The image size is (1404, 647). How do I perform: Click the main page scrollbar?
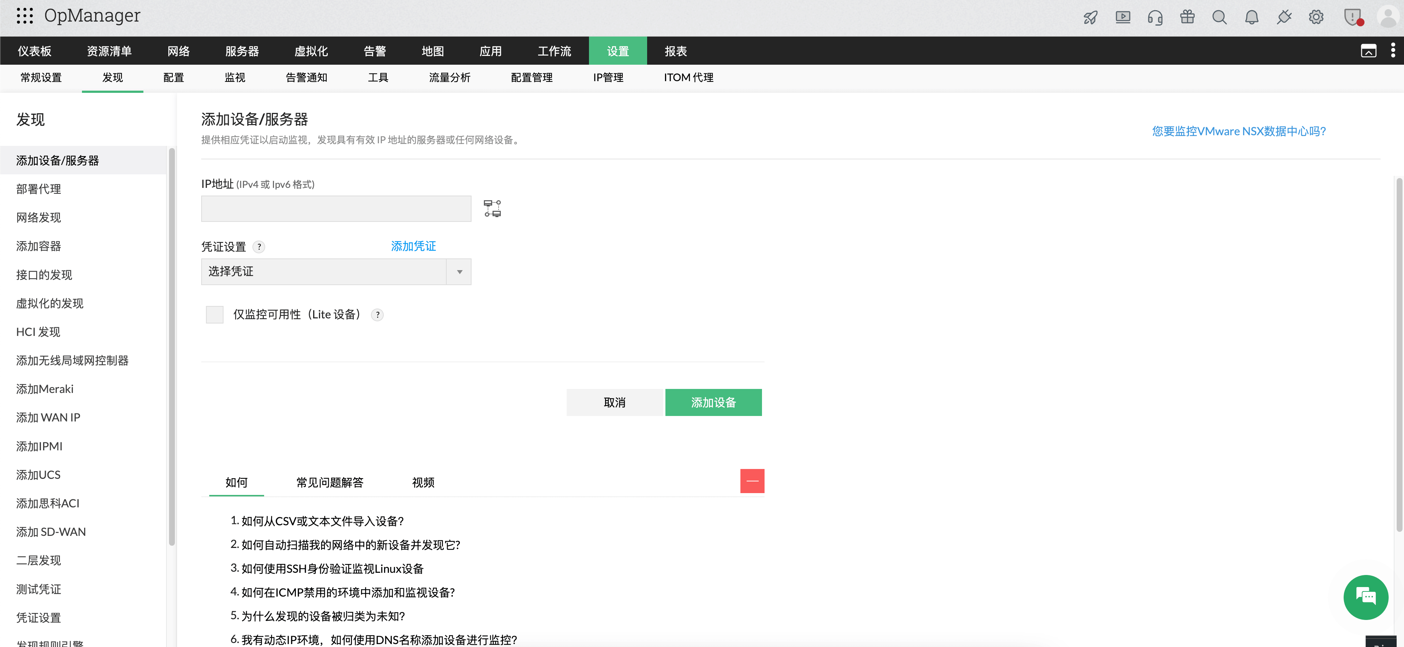pos(1399,355)
